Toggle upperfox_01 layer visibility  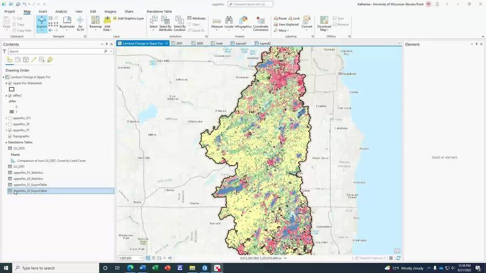(10, 131)
